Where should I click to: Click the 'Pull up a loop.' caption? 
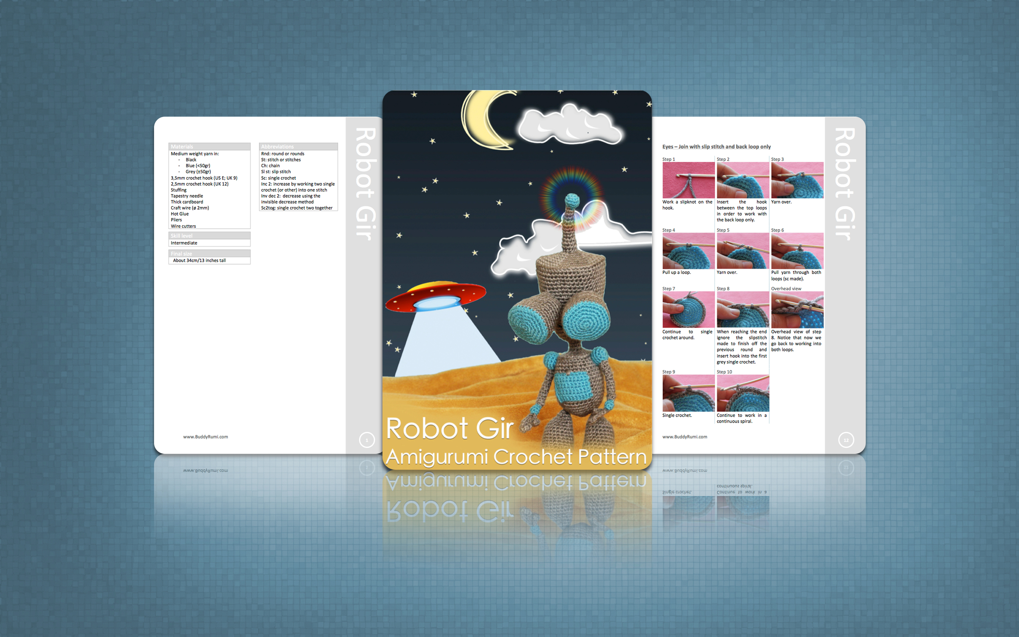[x=677, y=273]
